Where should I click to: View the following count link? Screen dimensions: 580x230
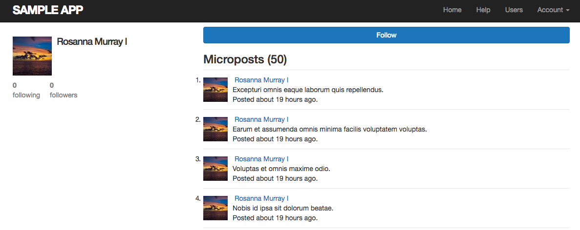(x=26, y=90)
